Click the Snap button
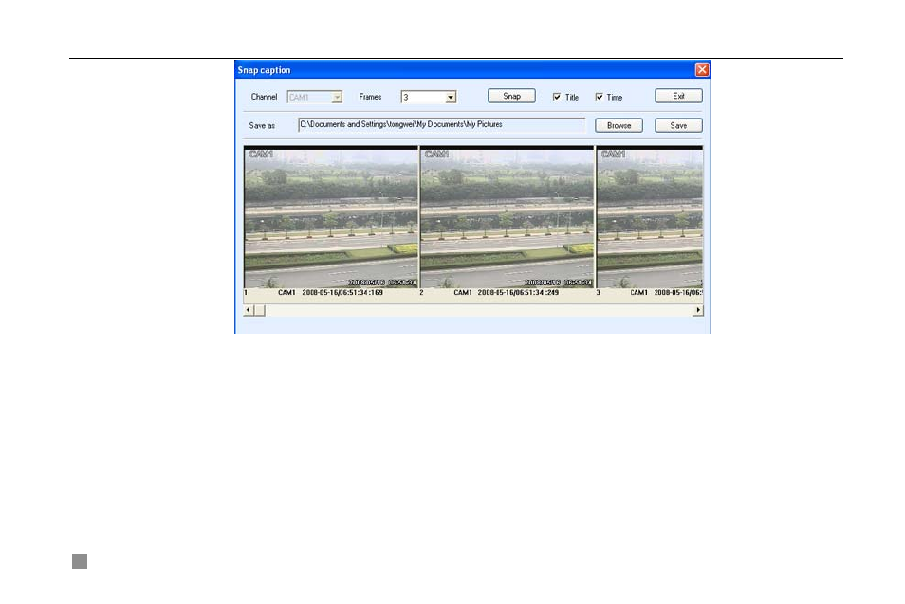This screenshot has width=905, height=604. (x=511, y=96)
